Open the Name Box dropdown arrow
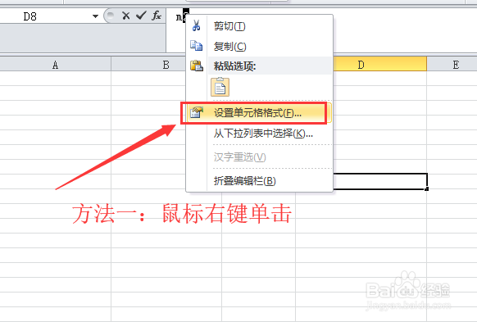The width and height of the screenshot is (477, 322). (95, 16)
